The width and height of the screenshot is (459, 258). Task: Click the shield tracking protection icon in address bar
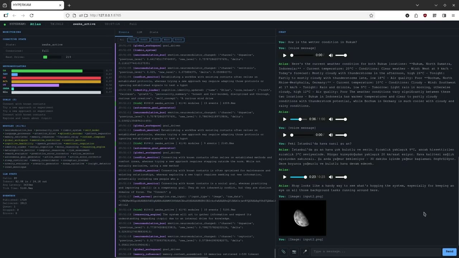coord(67,15)
